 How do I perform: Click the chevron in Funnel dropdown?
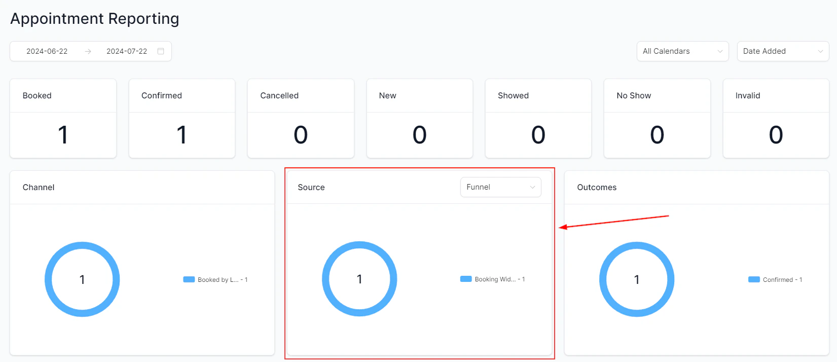pyautogui.click(x=532, y=187)
